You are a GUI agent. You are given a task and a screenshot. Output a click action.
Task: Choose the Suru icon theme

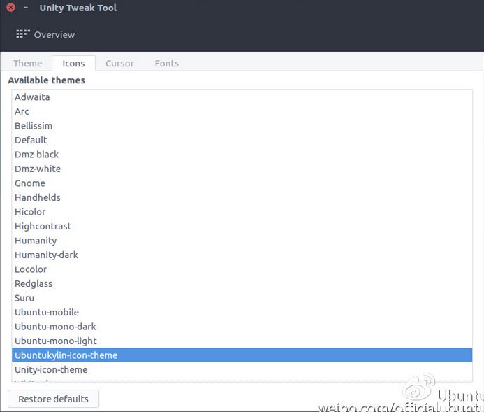24,298
